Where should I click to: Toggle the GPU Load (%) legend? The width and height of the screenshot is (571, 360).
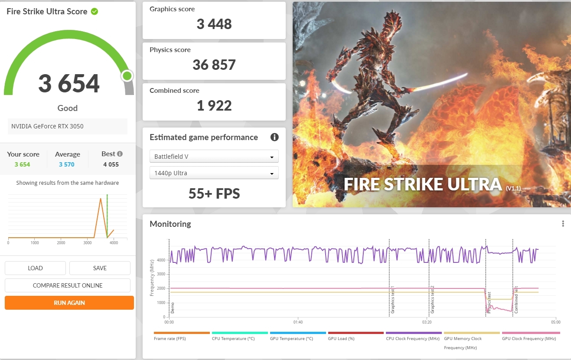[356, 336]
